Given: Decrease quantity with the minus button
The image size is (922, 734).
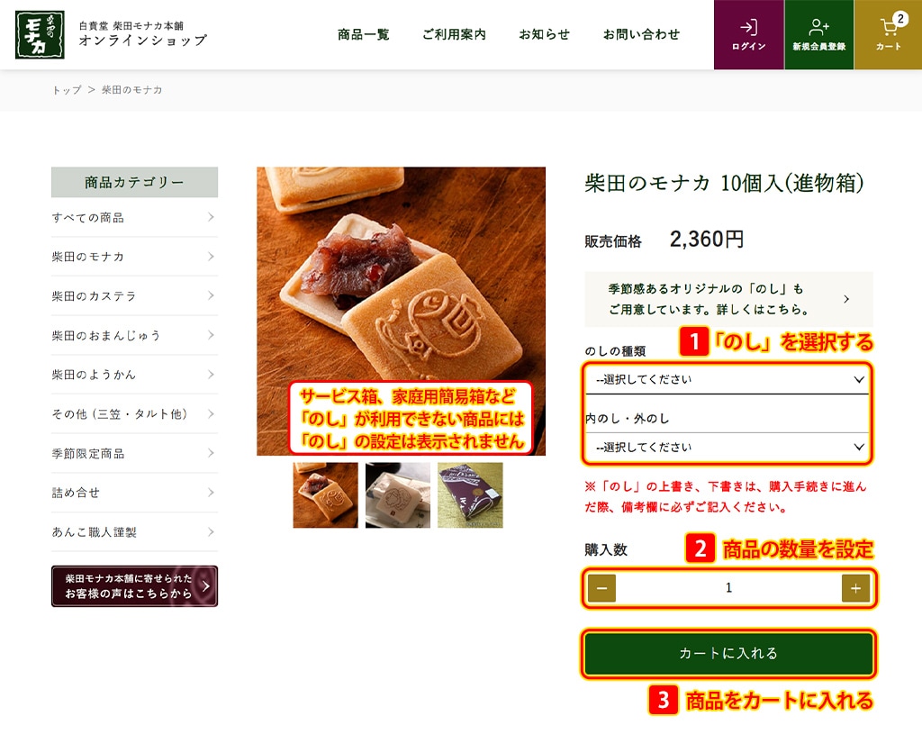Looking at the screenshot, I should point(601,588).
